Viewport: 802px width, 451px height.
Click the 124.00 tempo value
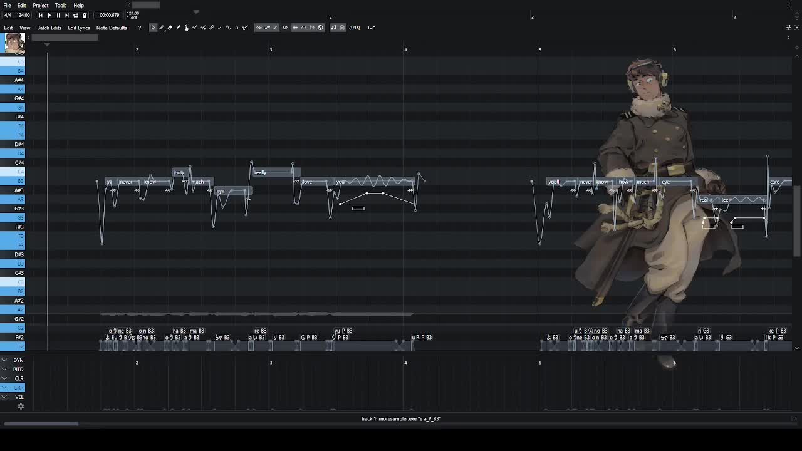pyautogui.click(x=23, y=15)
